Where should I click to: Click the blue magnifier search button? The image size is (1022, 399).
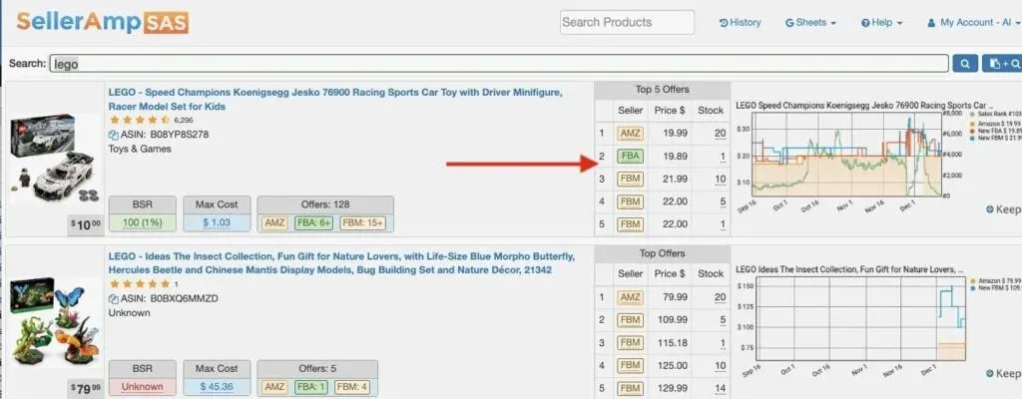pyautogui.click(x=965, y=63)
